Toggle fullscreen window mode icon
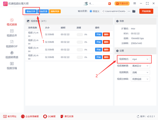 tap(147, 3)
